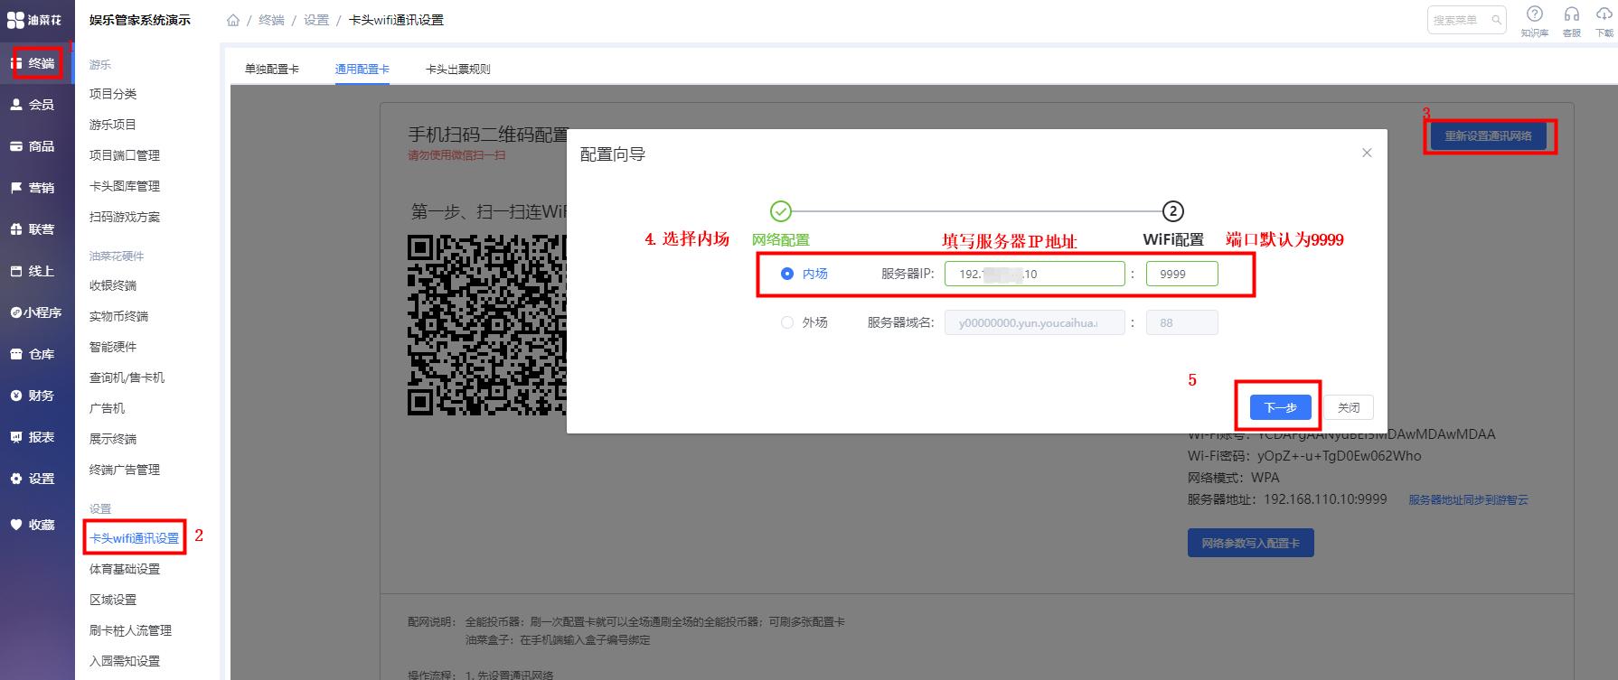Viewport: 1618px width, 680px height.
Task: Focus the port 9999 input field
Action: (x=1181, y=274)
